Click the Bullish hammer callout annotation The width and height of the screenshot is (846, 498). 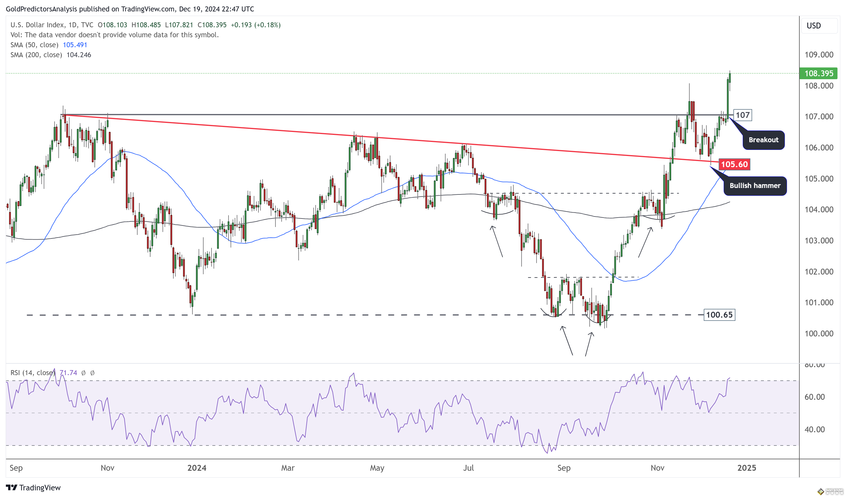coord(755,186)
